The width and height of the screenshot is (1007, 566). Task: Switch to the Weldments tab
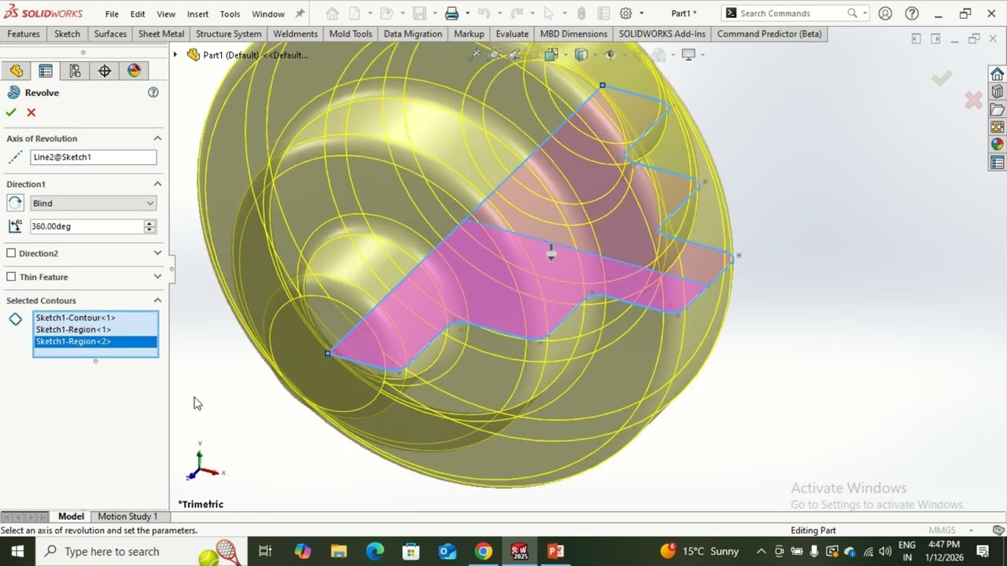(x=295, y=34)
